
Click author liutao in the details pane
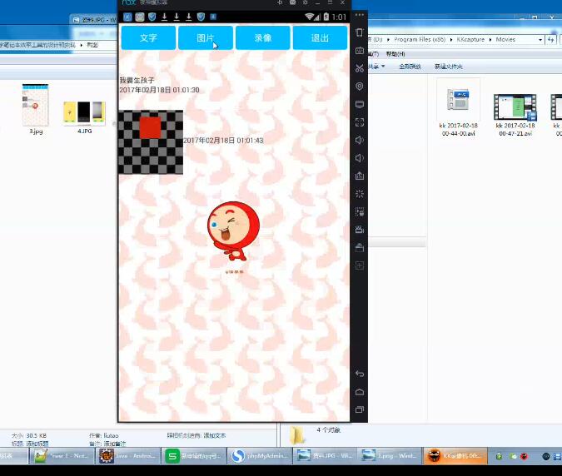tap(111, 435)
